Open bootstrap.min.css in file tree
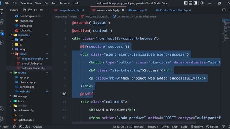Image resolution: width=230 pixels, height=129 pixels. coord(30,16)
